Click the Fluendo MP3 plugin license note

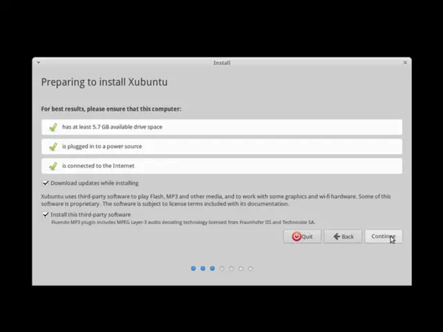click(x=183, y=222)
